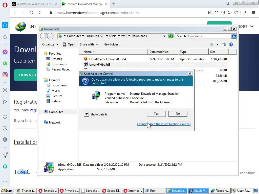Open 'Change when these notifications appear' link
This screenshot has width=259, height=194.
(x=164, y=124)
